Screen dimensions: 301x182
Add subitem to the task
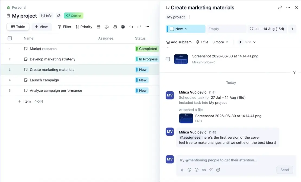179,42
